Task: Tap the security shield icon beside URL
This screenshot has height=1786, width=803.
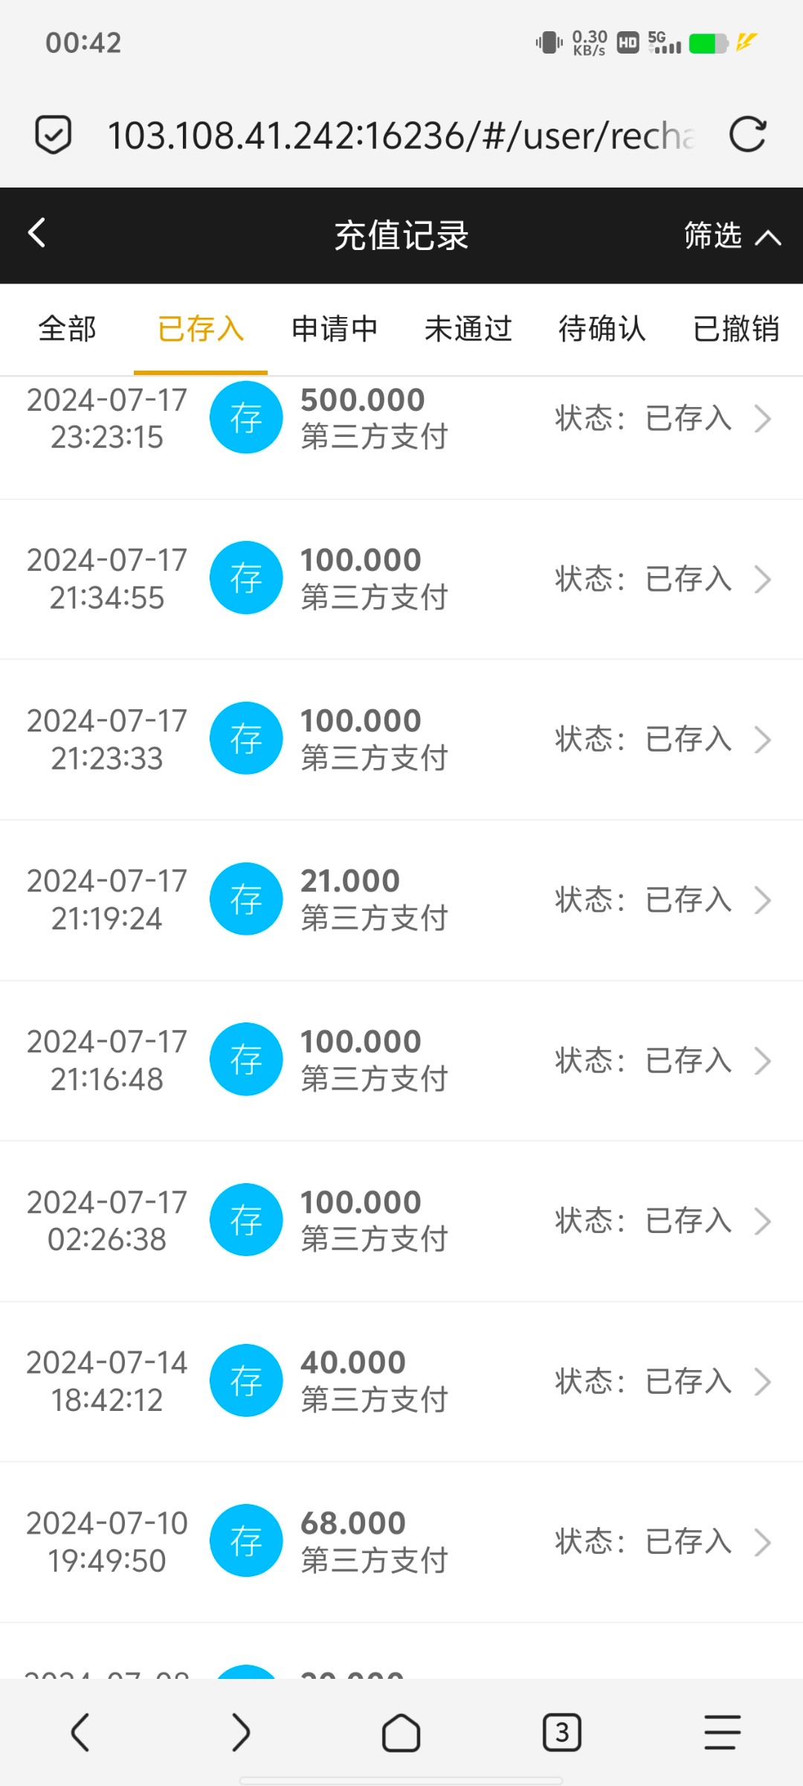Action: pos(54,135)
